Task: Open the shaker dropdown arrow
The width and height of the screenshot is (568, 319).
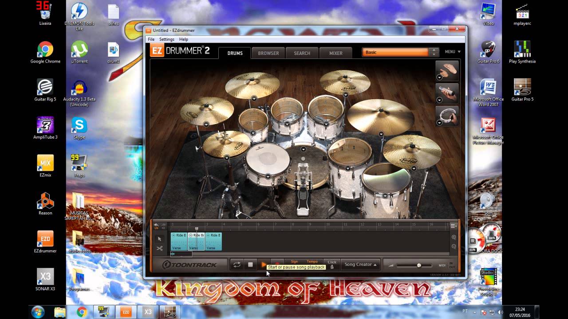Action: (439, 100)
